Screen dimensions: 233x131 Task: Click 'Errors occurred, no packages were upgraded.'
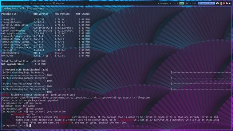[x=30, y=100]
